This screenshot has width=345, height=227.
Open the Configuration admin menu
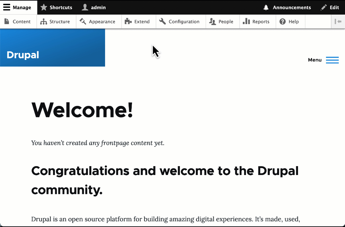coord(181,22)
